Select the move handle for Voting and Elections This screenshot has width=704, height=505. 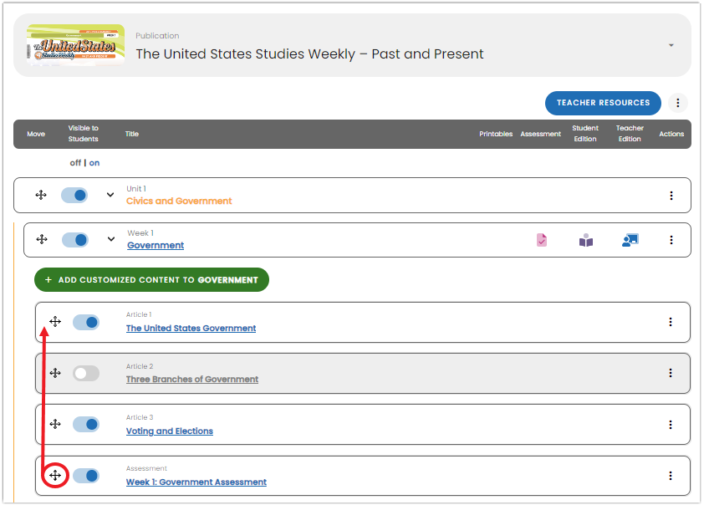[x=55, y=424]
